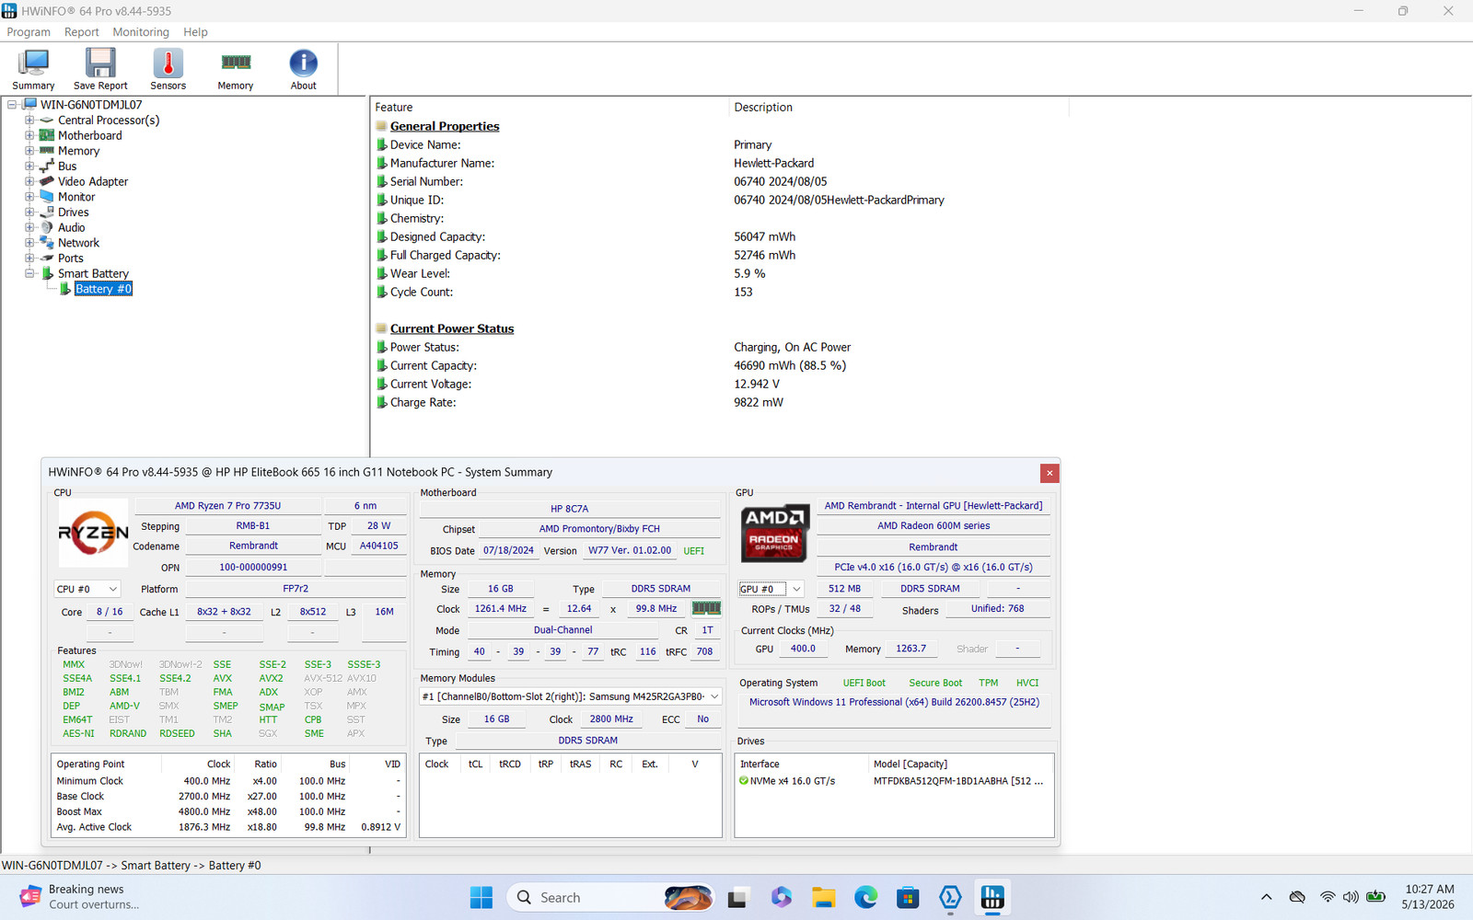Click the Description column header
1473x920 pixels.
(x=899, y=108)
